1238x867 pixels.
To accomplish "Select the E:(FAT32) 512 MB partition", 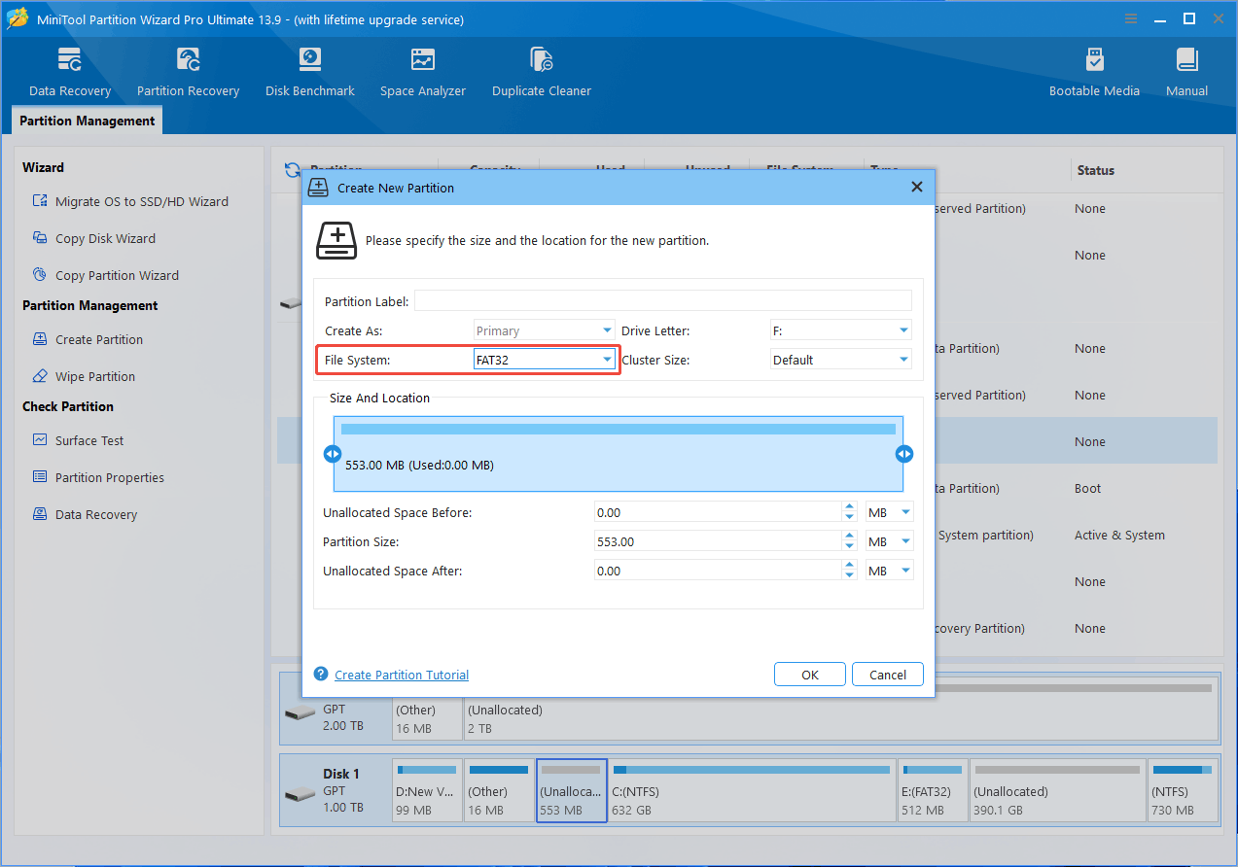I will [x=933, y=790].
